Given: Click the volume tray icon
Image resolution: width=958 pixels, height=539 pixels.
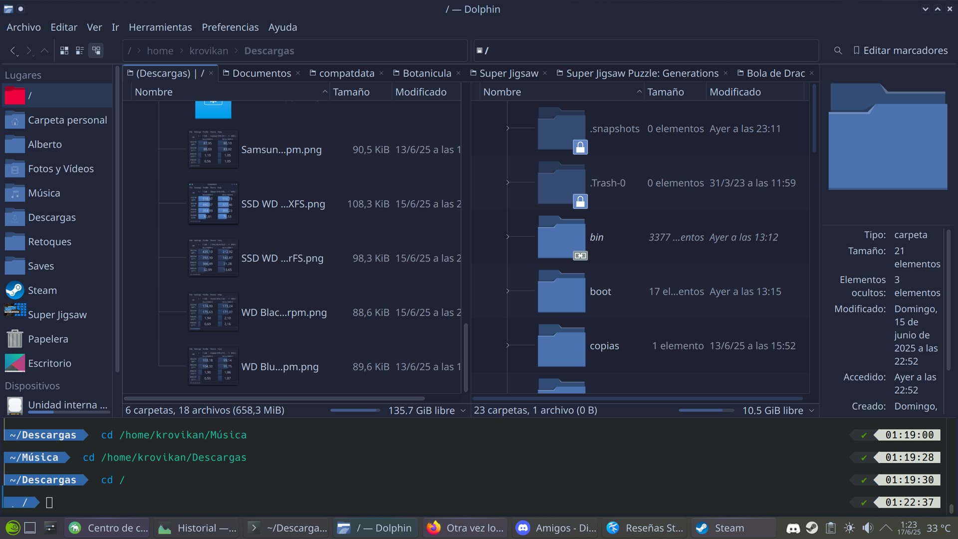Looking at the screenshot, I should (868, 528).
